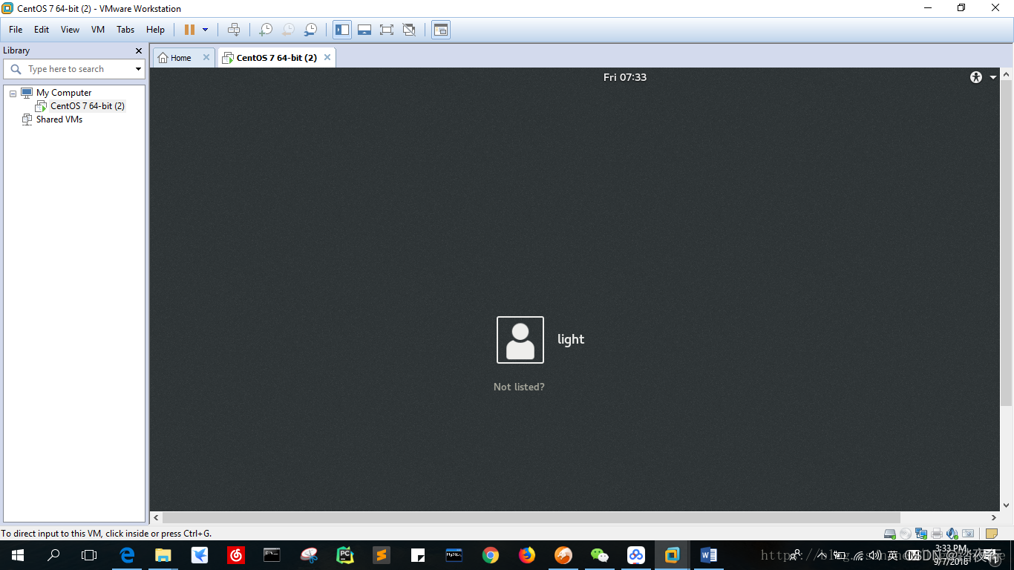Image resolution: width=1014 pixels, height=570 pixels.
Task: Click the hard disk device status icon
Action: click(890, 534)
